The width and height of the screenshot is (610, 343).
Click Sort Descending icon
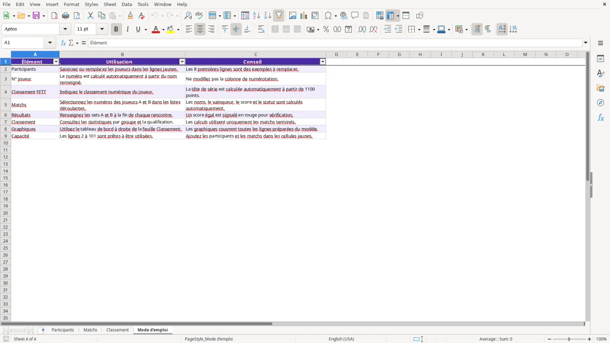click(x=267, y=16)
